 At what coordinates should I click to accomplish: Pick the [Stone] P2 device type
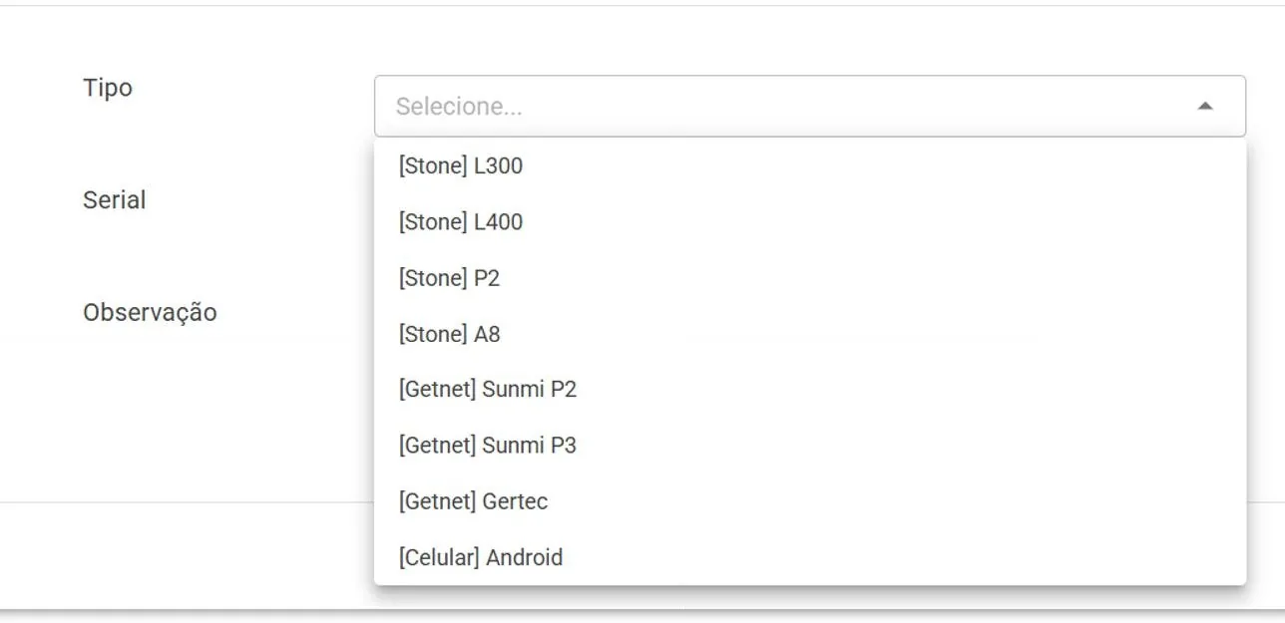[x=810, y=278]
